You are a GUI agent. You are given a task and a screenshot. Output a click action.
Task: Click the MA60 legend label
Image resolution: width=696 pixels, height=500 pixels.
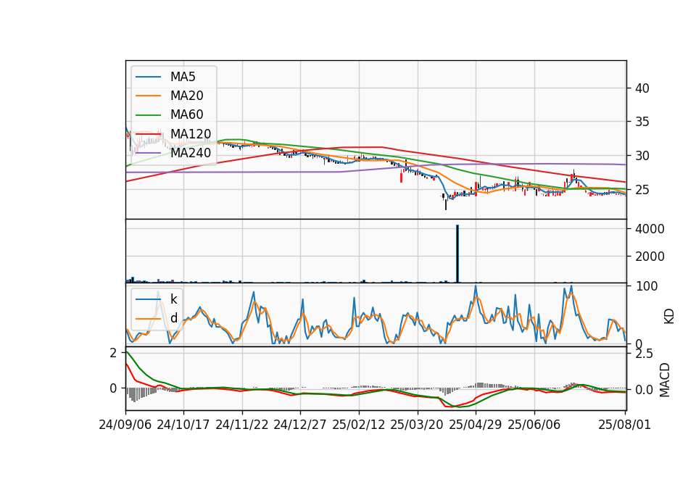pos(186,115)
